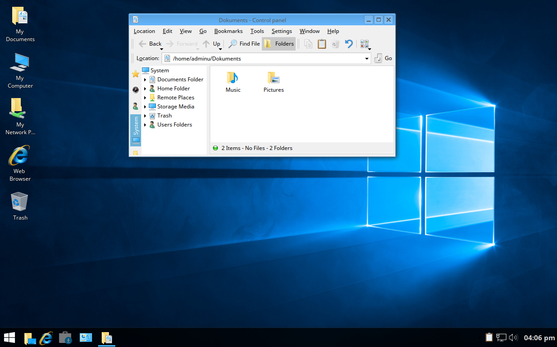
Task: Open the Windows Start button in taskbar
Action: tap(9, 338)
